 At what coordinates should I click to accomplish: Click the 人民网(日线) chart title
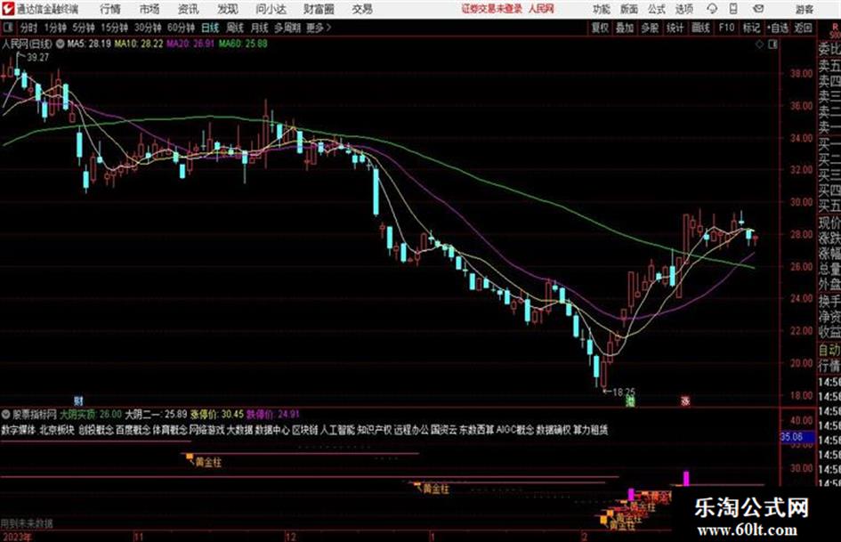(27, 44)
